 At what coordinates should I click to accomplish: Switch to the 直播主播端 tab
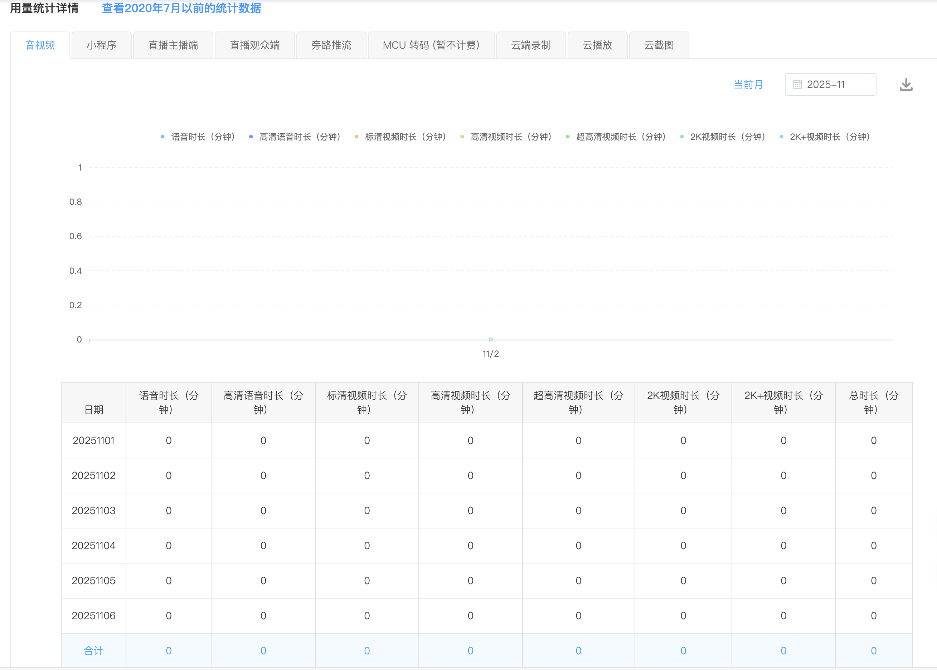tap(173, 45)
